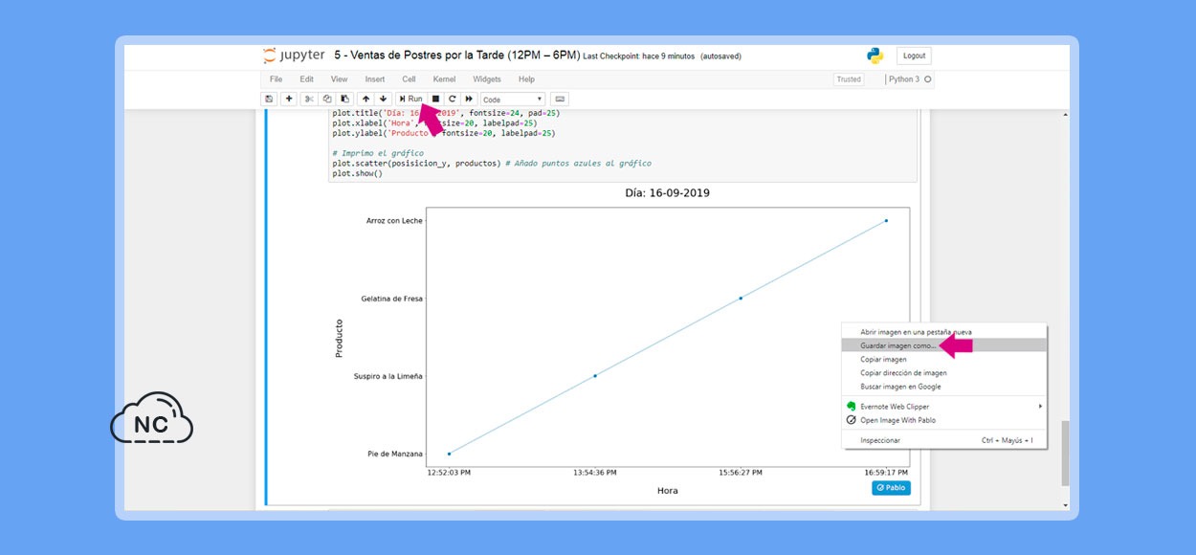Save the notebook with the floppy icon

coord(269,99)
